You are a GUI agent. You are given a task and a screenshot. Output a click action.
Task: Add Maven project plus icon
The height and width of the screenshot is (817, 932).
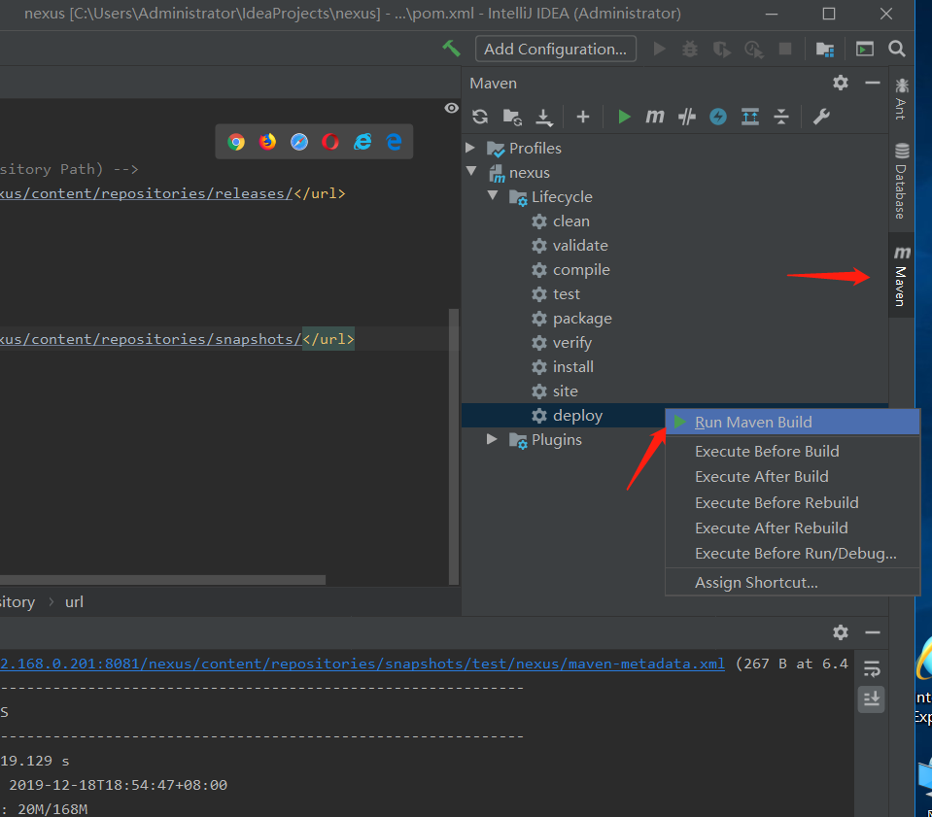tap(583, 117)
